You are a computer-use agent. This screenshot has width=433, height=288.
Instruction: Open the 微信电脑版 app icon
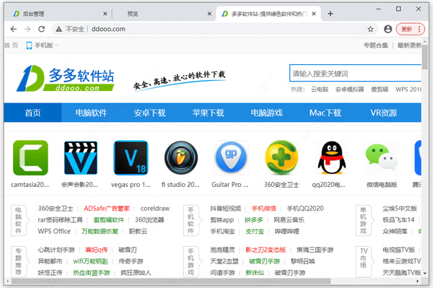[382, 157]
